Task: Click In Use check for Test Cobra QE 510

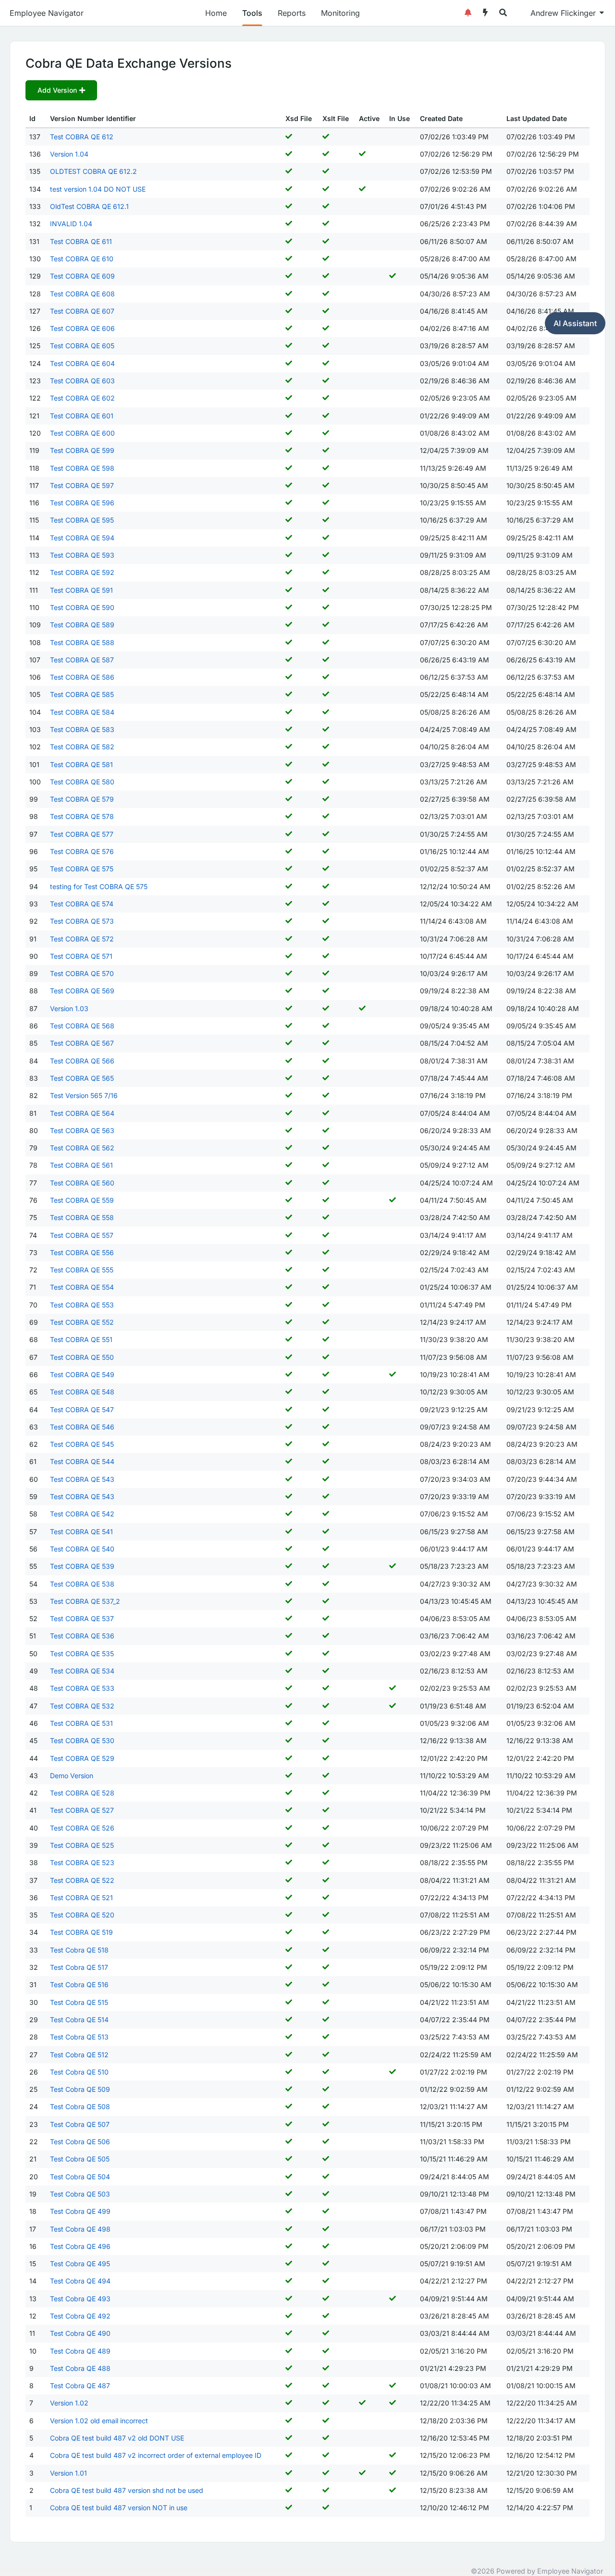Action: [392, 2072]
